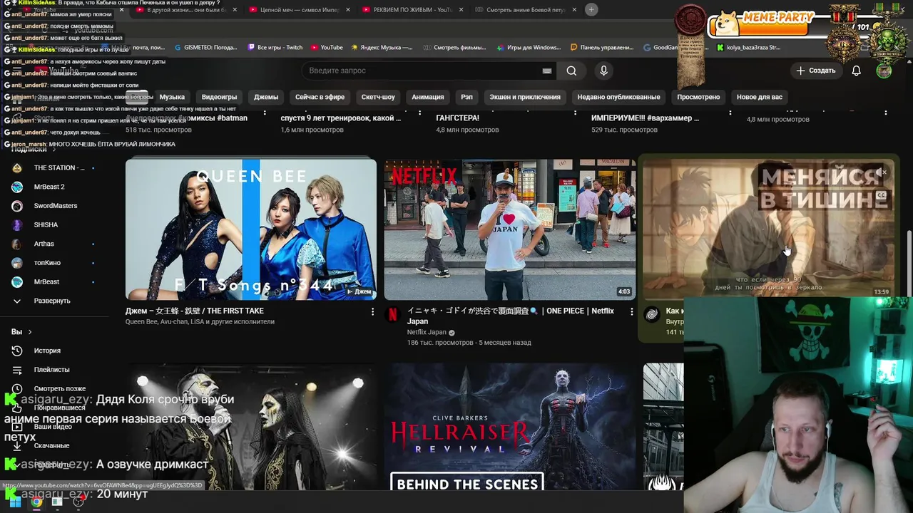Screen dimensions: 913x513
Task: Open Arthas channel avatar in subscriptions
Action: point(17,244)
